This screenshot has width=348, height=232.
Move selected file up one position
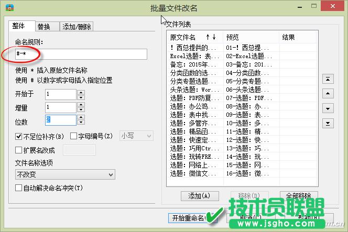tap(328, 94)
